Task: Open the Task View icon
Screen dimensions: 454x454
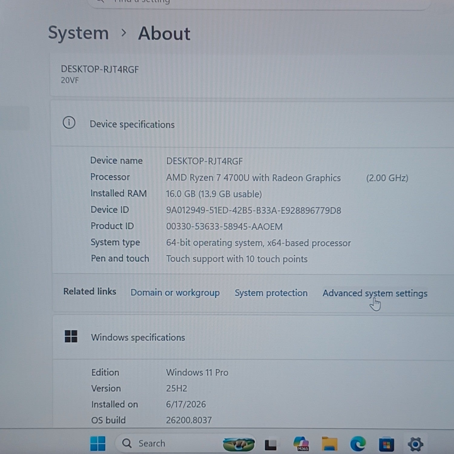Action: pyautogui.click(x=271, y=444)
